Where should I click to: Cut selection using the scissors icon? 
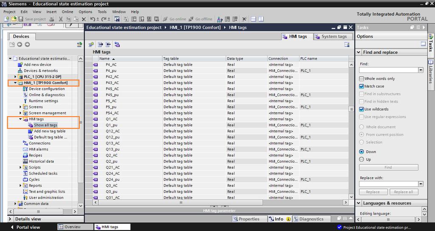click(61, 19)
